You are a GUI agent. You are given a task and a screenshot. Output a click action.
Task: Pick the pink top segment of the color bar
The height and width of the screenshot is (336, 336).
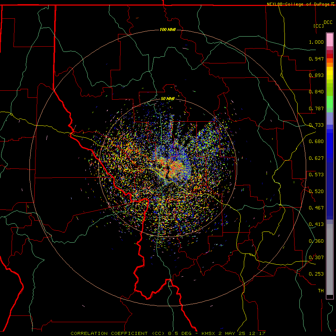coord(330,40)
